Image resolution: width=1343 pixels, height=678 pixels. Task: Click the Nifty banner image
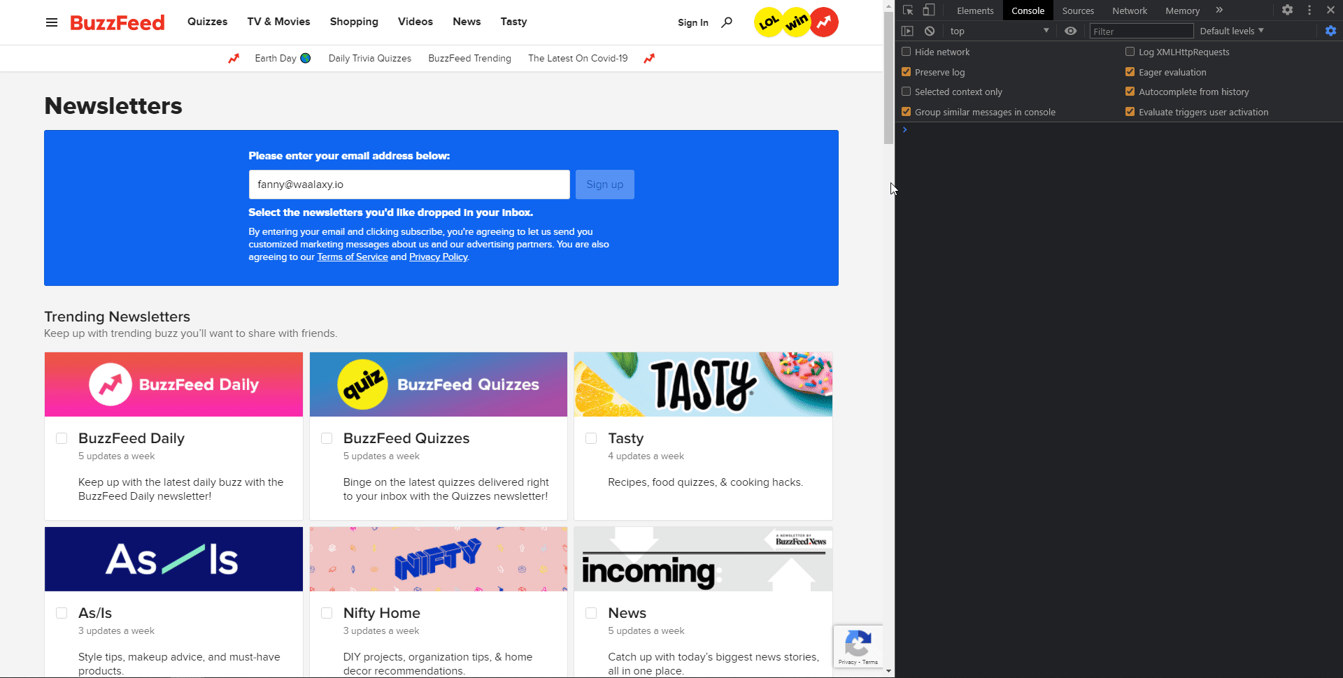click(x=439, y=559)
